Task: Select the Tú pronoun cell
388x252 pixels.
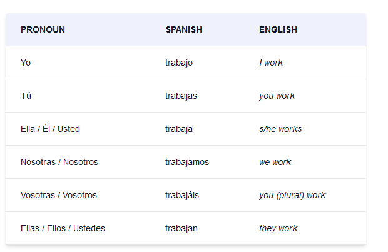Action: click(26, 96)
